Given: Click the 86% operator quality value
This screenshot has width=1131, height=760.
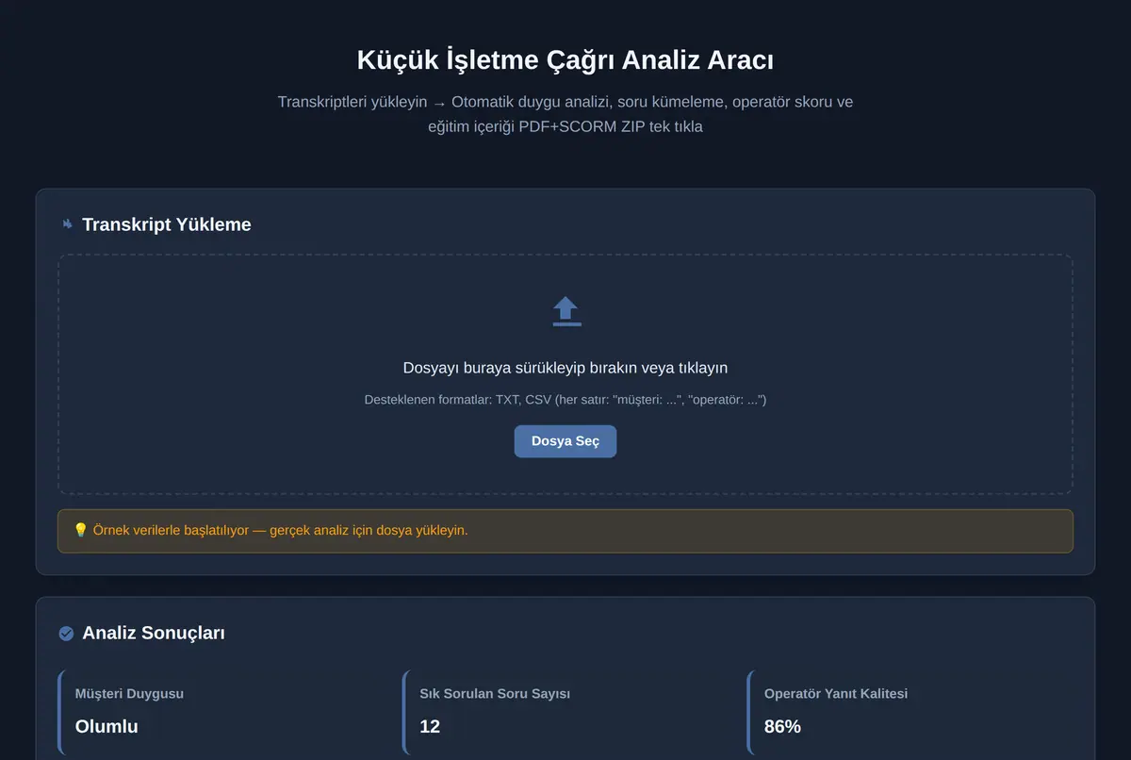Looking at the screenshot, I should point(782,726).
